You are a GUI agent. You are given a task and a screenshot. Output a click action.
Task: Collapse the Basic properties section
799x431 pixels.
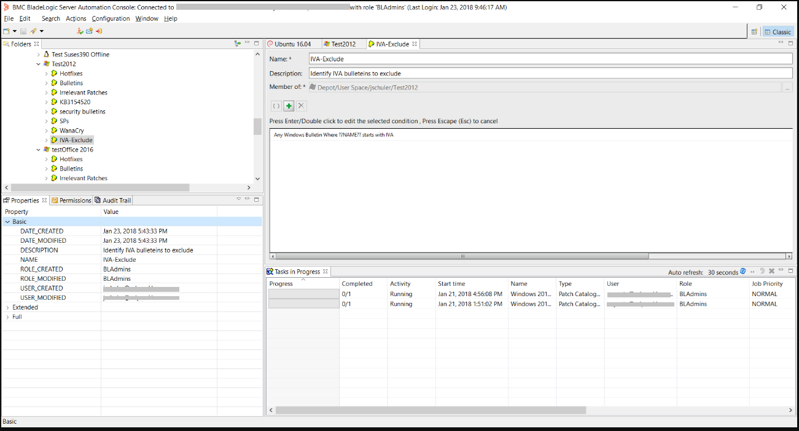coord(7,221)
